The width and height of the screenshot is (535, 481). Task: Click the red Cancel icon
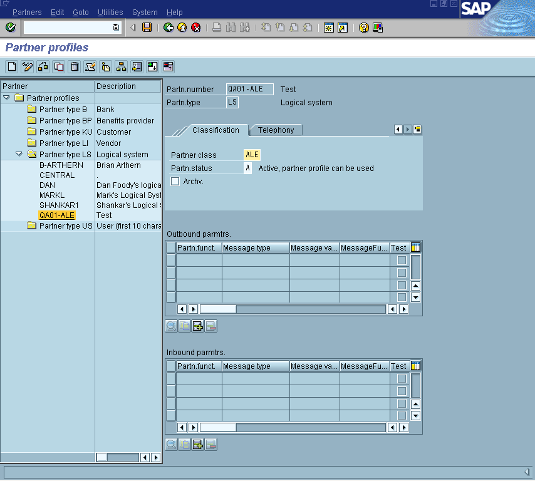click(x=196, y=28)
